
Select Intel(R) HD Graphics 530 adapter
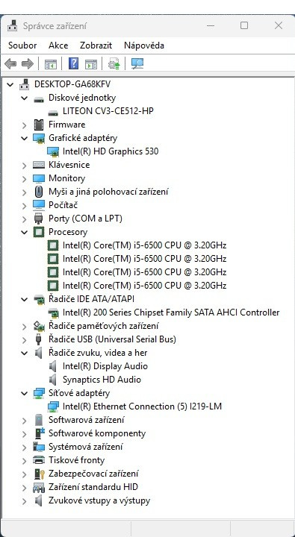tap(111, 151)
